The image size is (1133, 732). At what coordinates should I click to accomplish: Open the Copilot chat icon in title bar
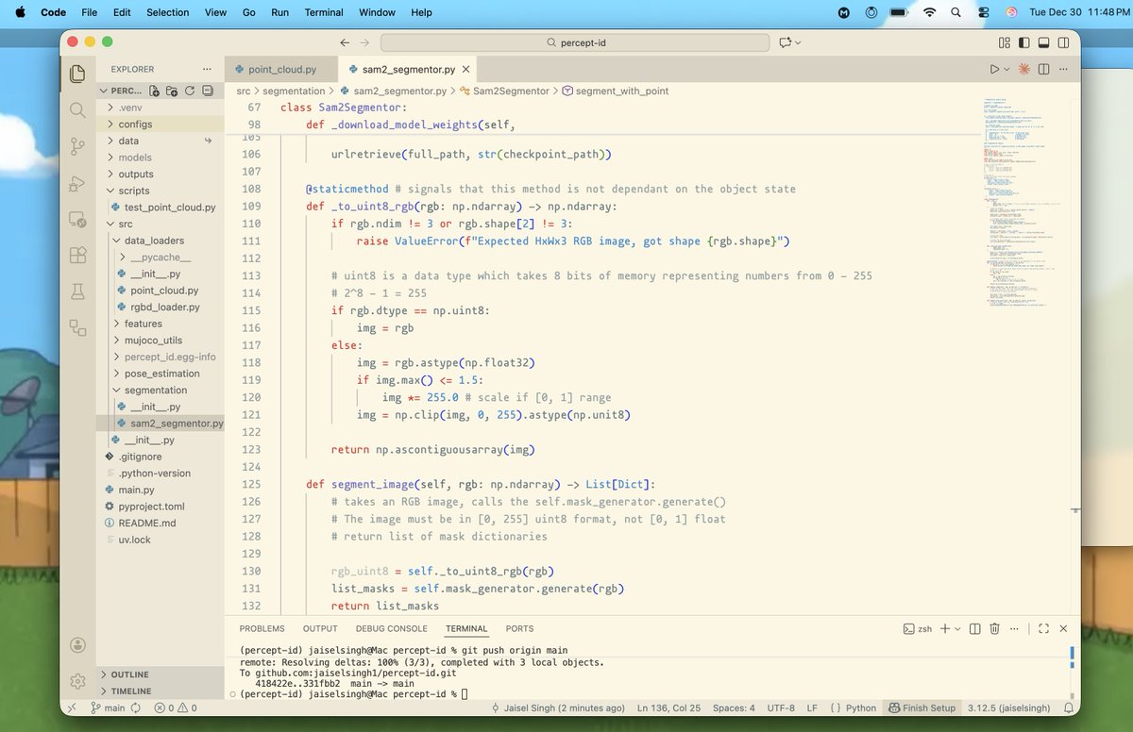click(785, 42)
